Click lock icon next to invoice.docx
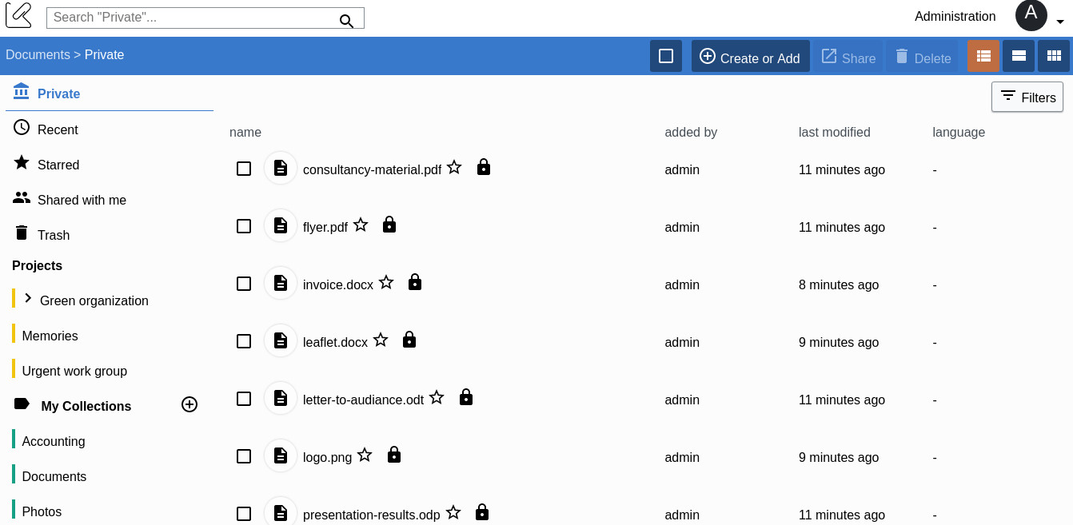The width and height of the screenshot is (1073, 525). 415,282
